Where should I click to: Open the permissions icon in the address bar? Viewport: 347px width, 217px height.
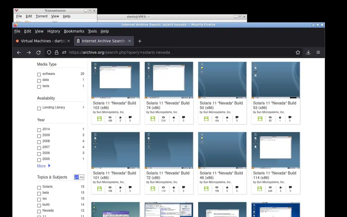point(64,53)
